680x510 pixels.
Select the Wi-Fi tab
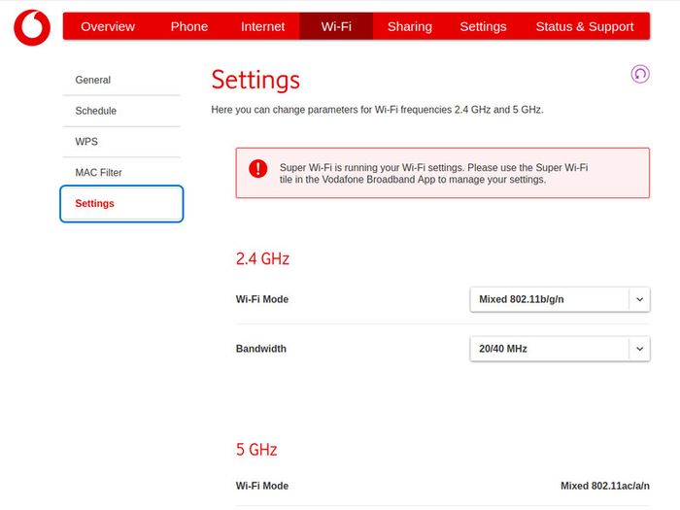(336, 26)
